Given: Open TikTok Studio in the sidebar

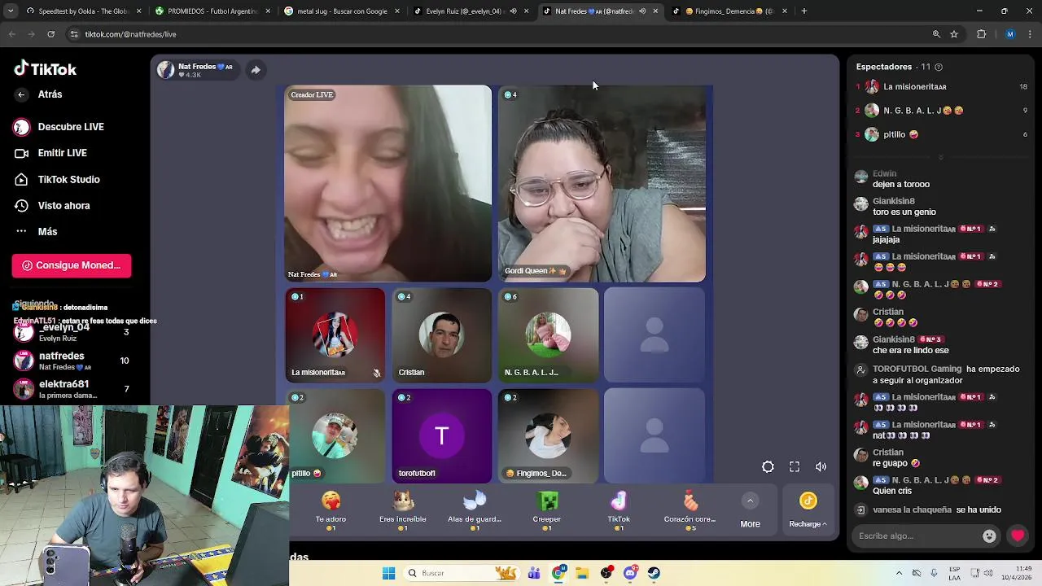Looking at the screenshot, I should tap(57, 179).
